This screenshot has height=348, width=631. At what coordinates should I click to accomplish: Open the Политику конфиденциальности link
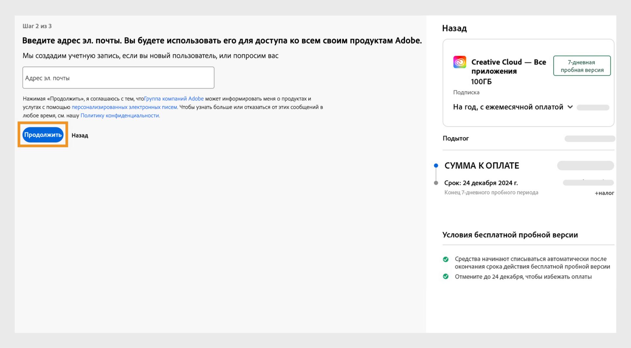tap(120, 115)
